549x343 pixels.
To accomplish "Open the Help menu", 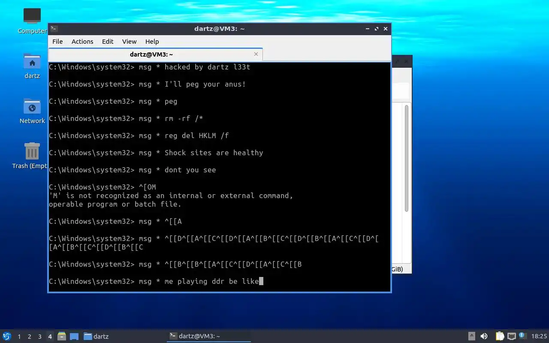I will [152, 42].
